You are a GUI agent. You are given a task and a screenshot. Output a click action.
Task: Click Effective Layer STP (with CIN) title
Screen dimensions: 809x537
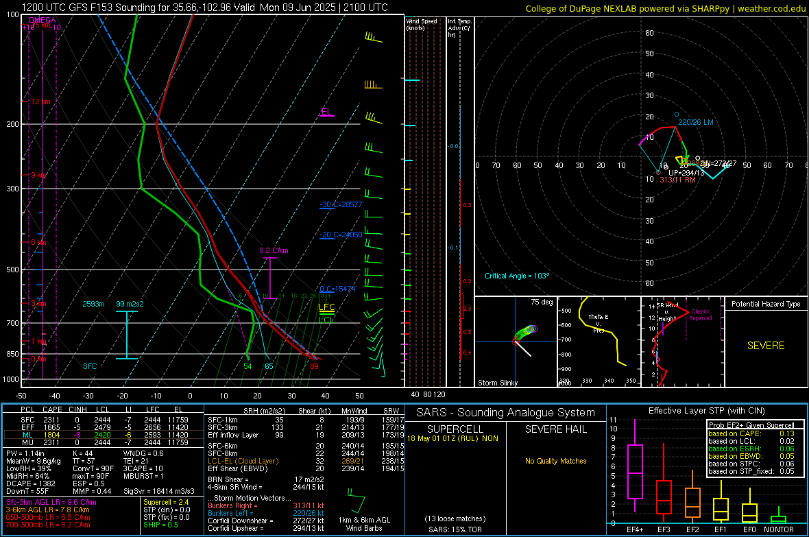(x=707, y=411)
